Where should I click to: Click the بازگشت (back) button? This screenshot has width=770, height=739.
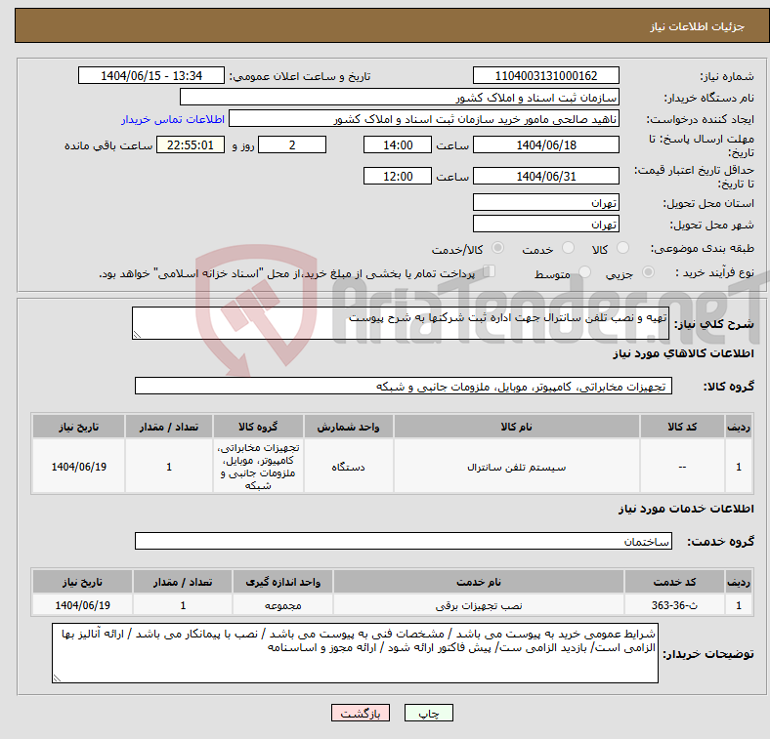pos(360,713)
